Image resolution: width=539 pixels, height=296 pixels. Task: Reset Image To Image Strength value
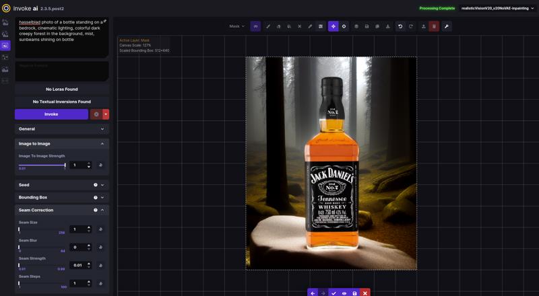(100, 165)
